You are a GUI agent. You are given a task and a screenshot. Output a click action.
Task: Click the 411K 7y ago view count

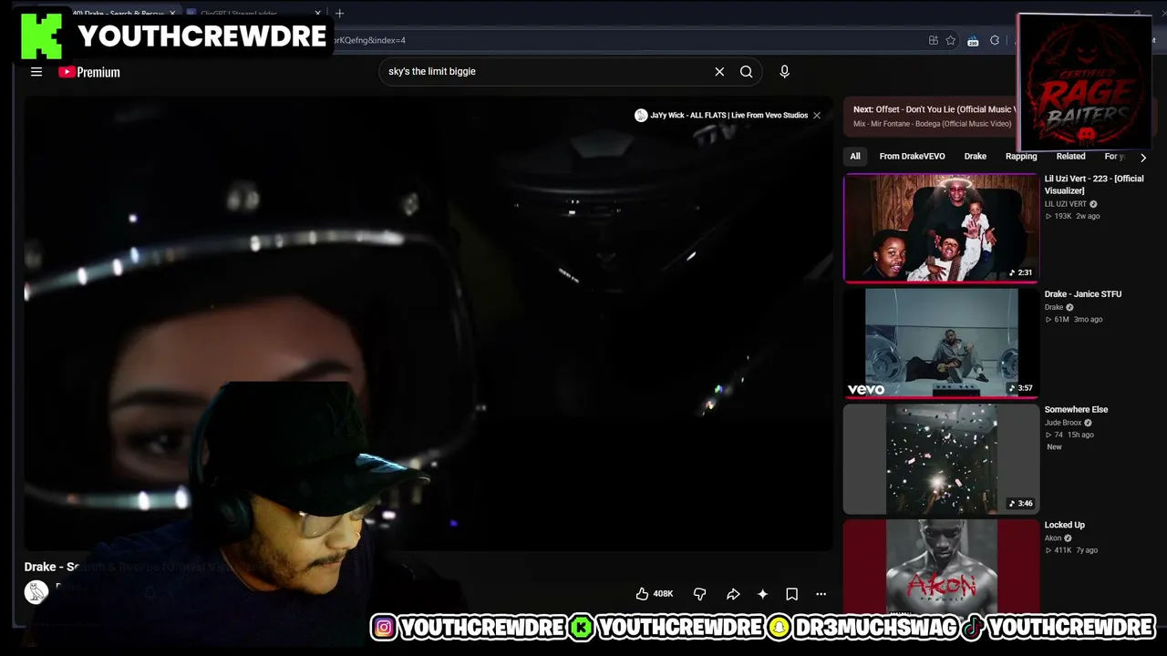tap(1071, 550)
